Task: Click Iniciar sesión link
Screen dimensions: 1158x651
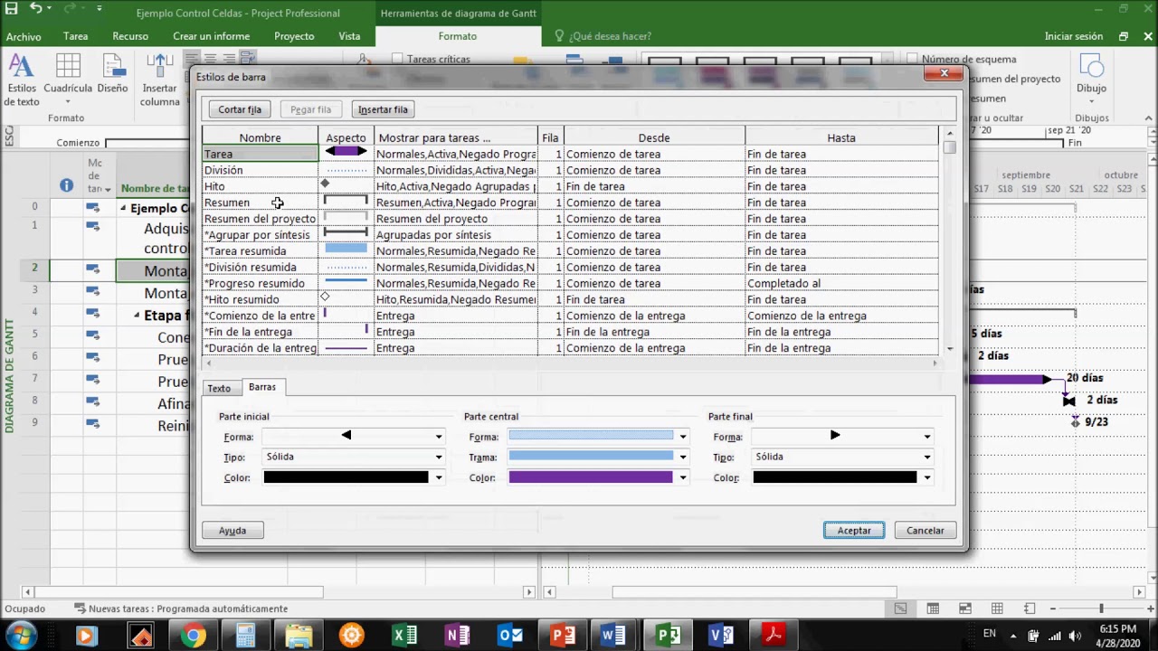Action: coord(1074,36)
